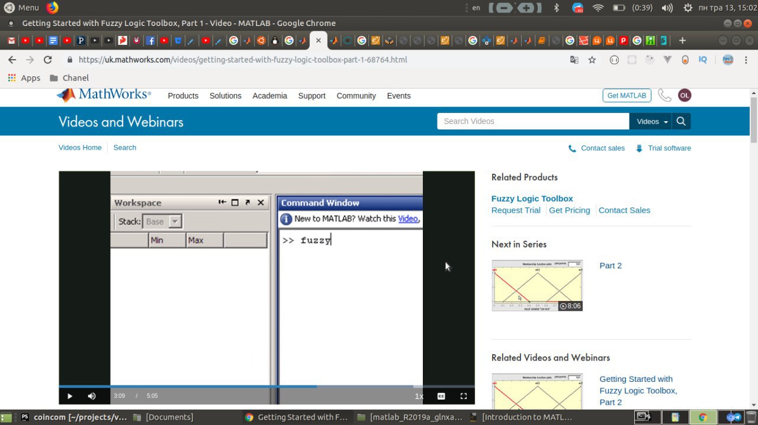The image size is (758, 425).
Task: Switch to the coincom PyCharm window in taskbar
Action: coord(74,417)
